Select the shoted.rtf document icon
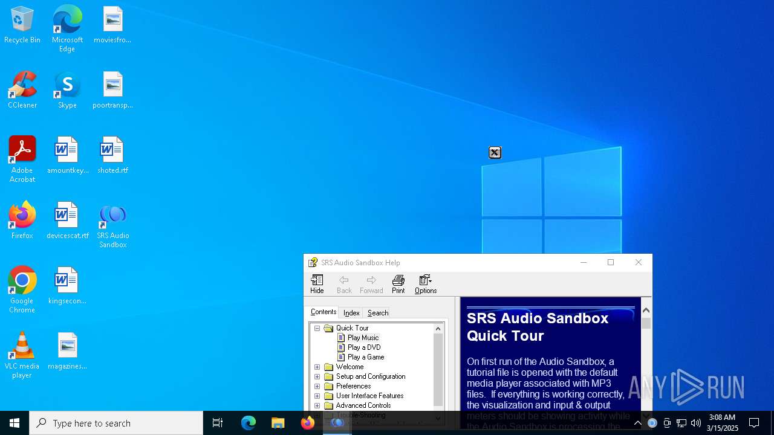This screenshot has width=774, height=435. pos(112,156)
